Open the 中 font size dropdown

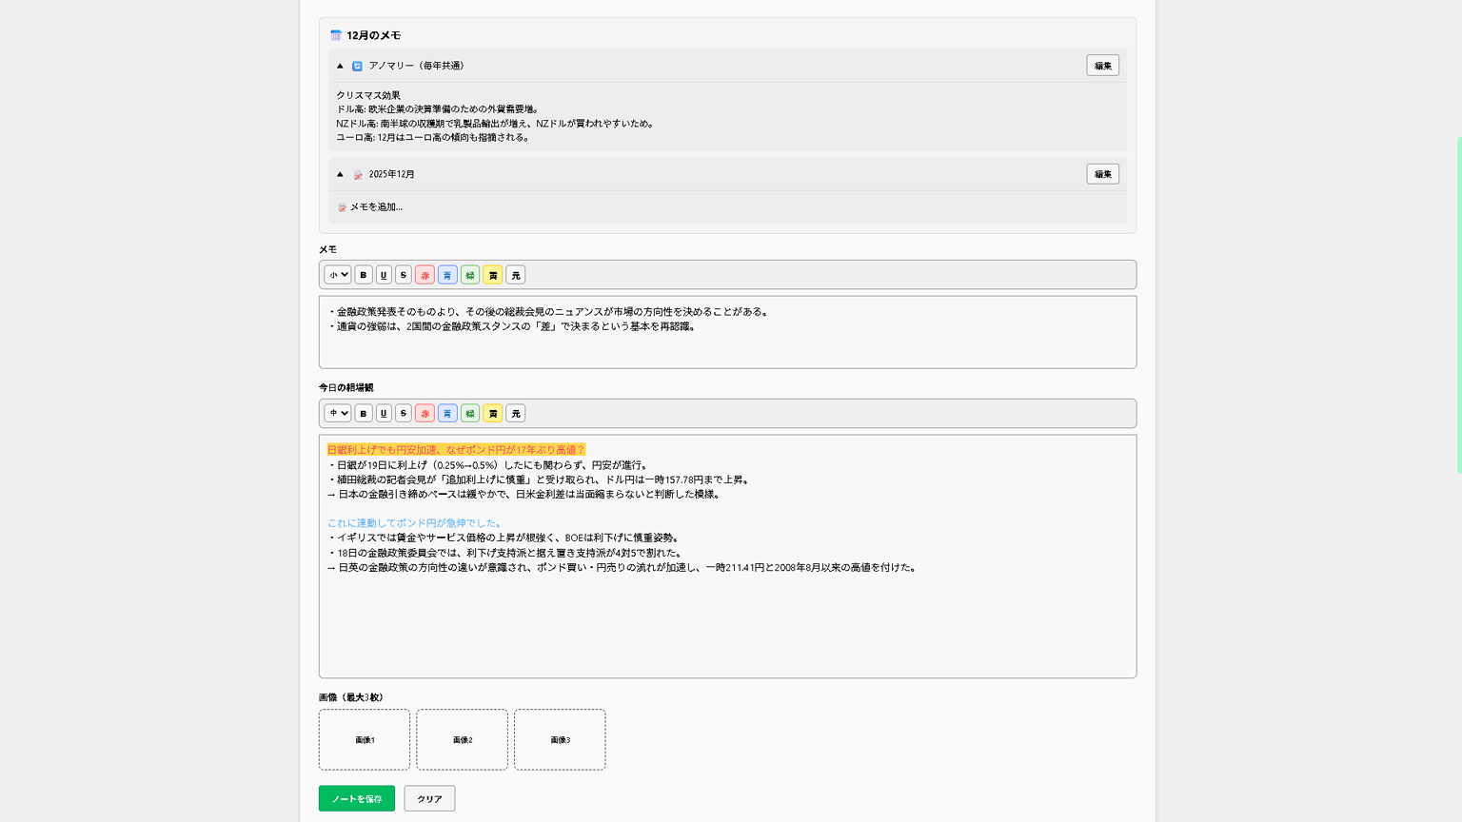[x=337, y=413]
